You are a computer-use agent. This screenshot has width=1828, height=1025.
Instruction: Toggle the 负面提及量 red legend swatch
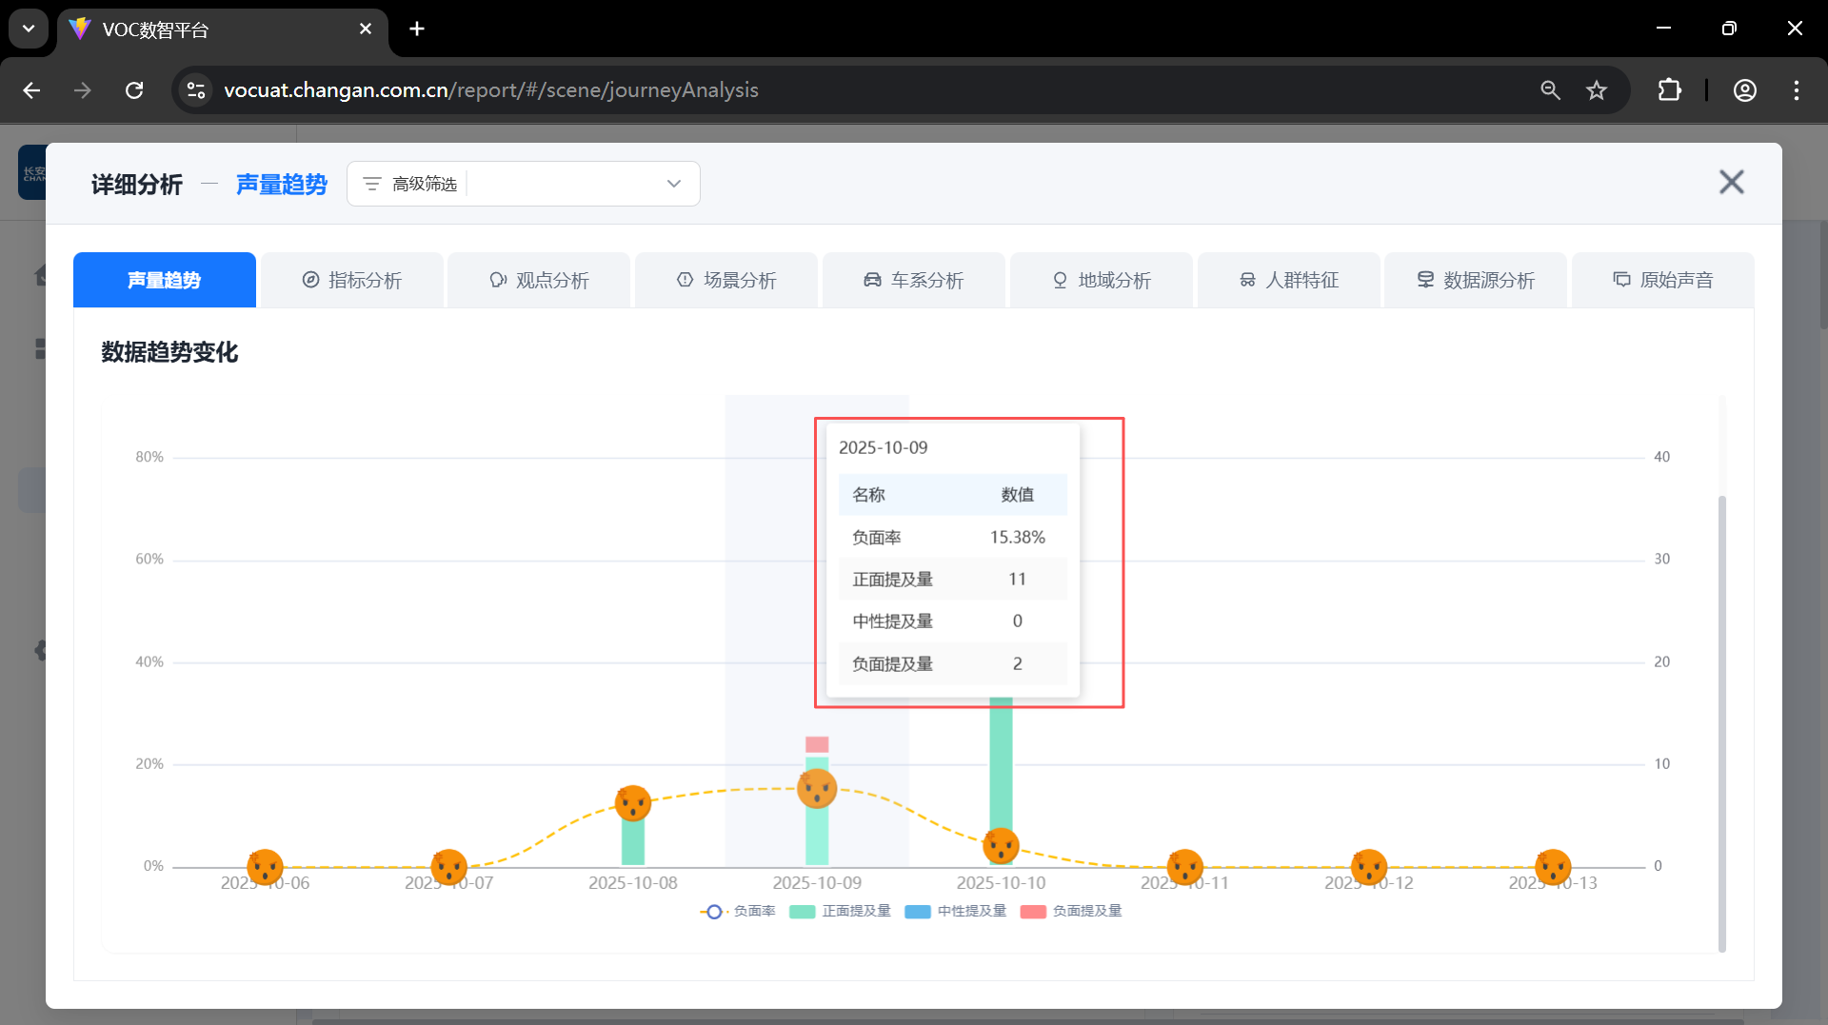pos(1033,911)
